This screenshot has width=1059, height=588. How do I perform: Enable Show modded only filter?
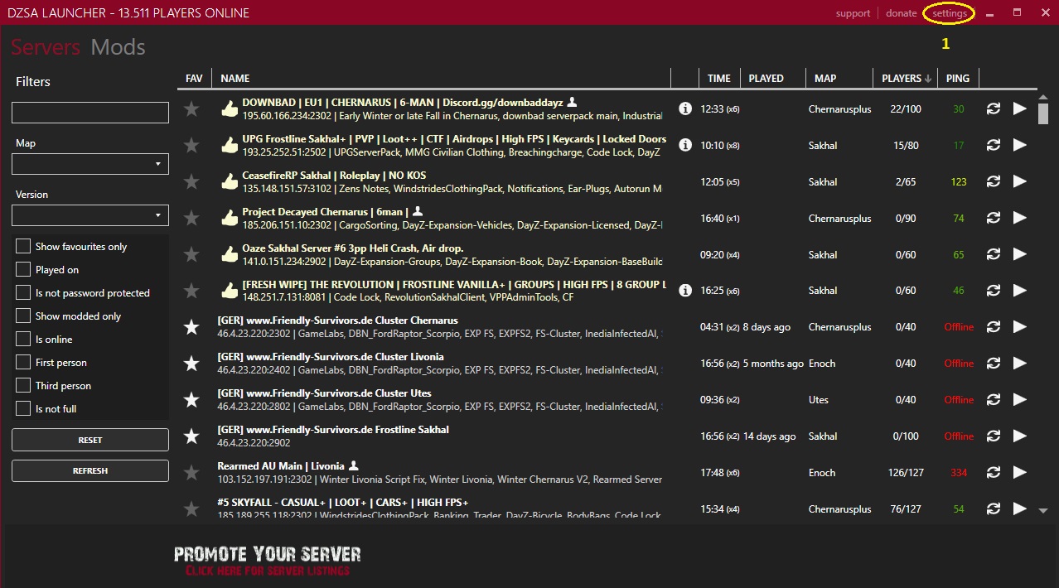point(23,316)
